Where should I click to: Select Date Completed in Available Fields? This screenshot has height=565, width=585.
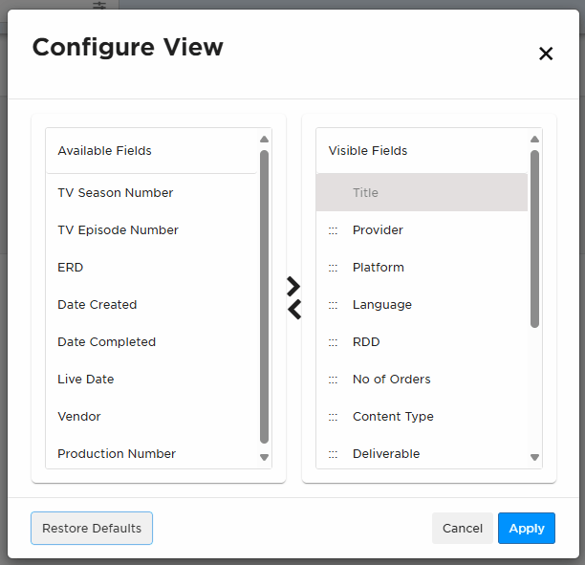[x=151, y=342]
